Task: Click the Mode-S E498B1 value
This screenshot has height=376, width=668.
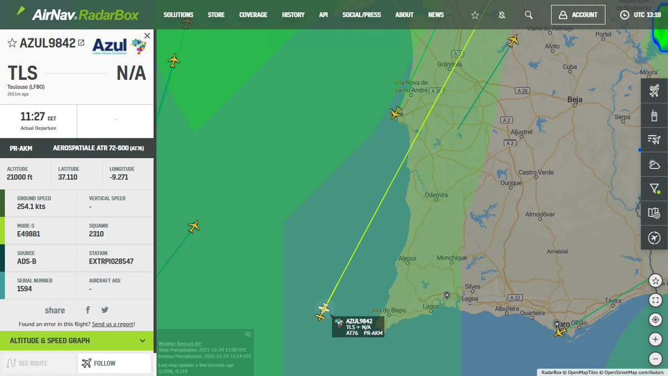Action: (x=29, y=234)
